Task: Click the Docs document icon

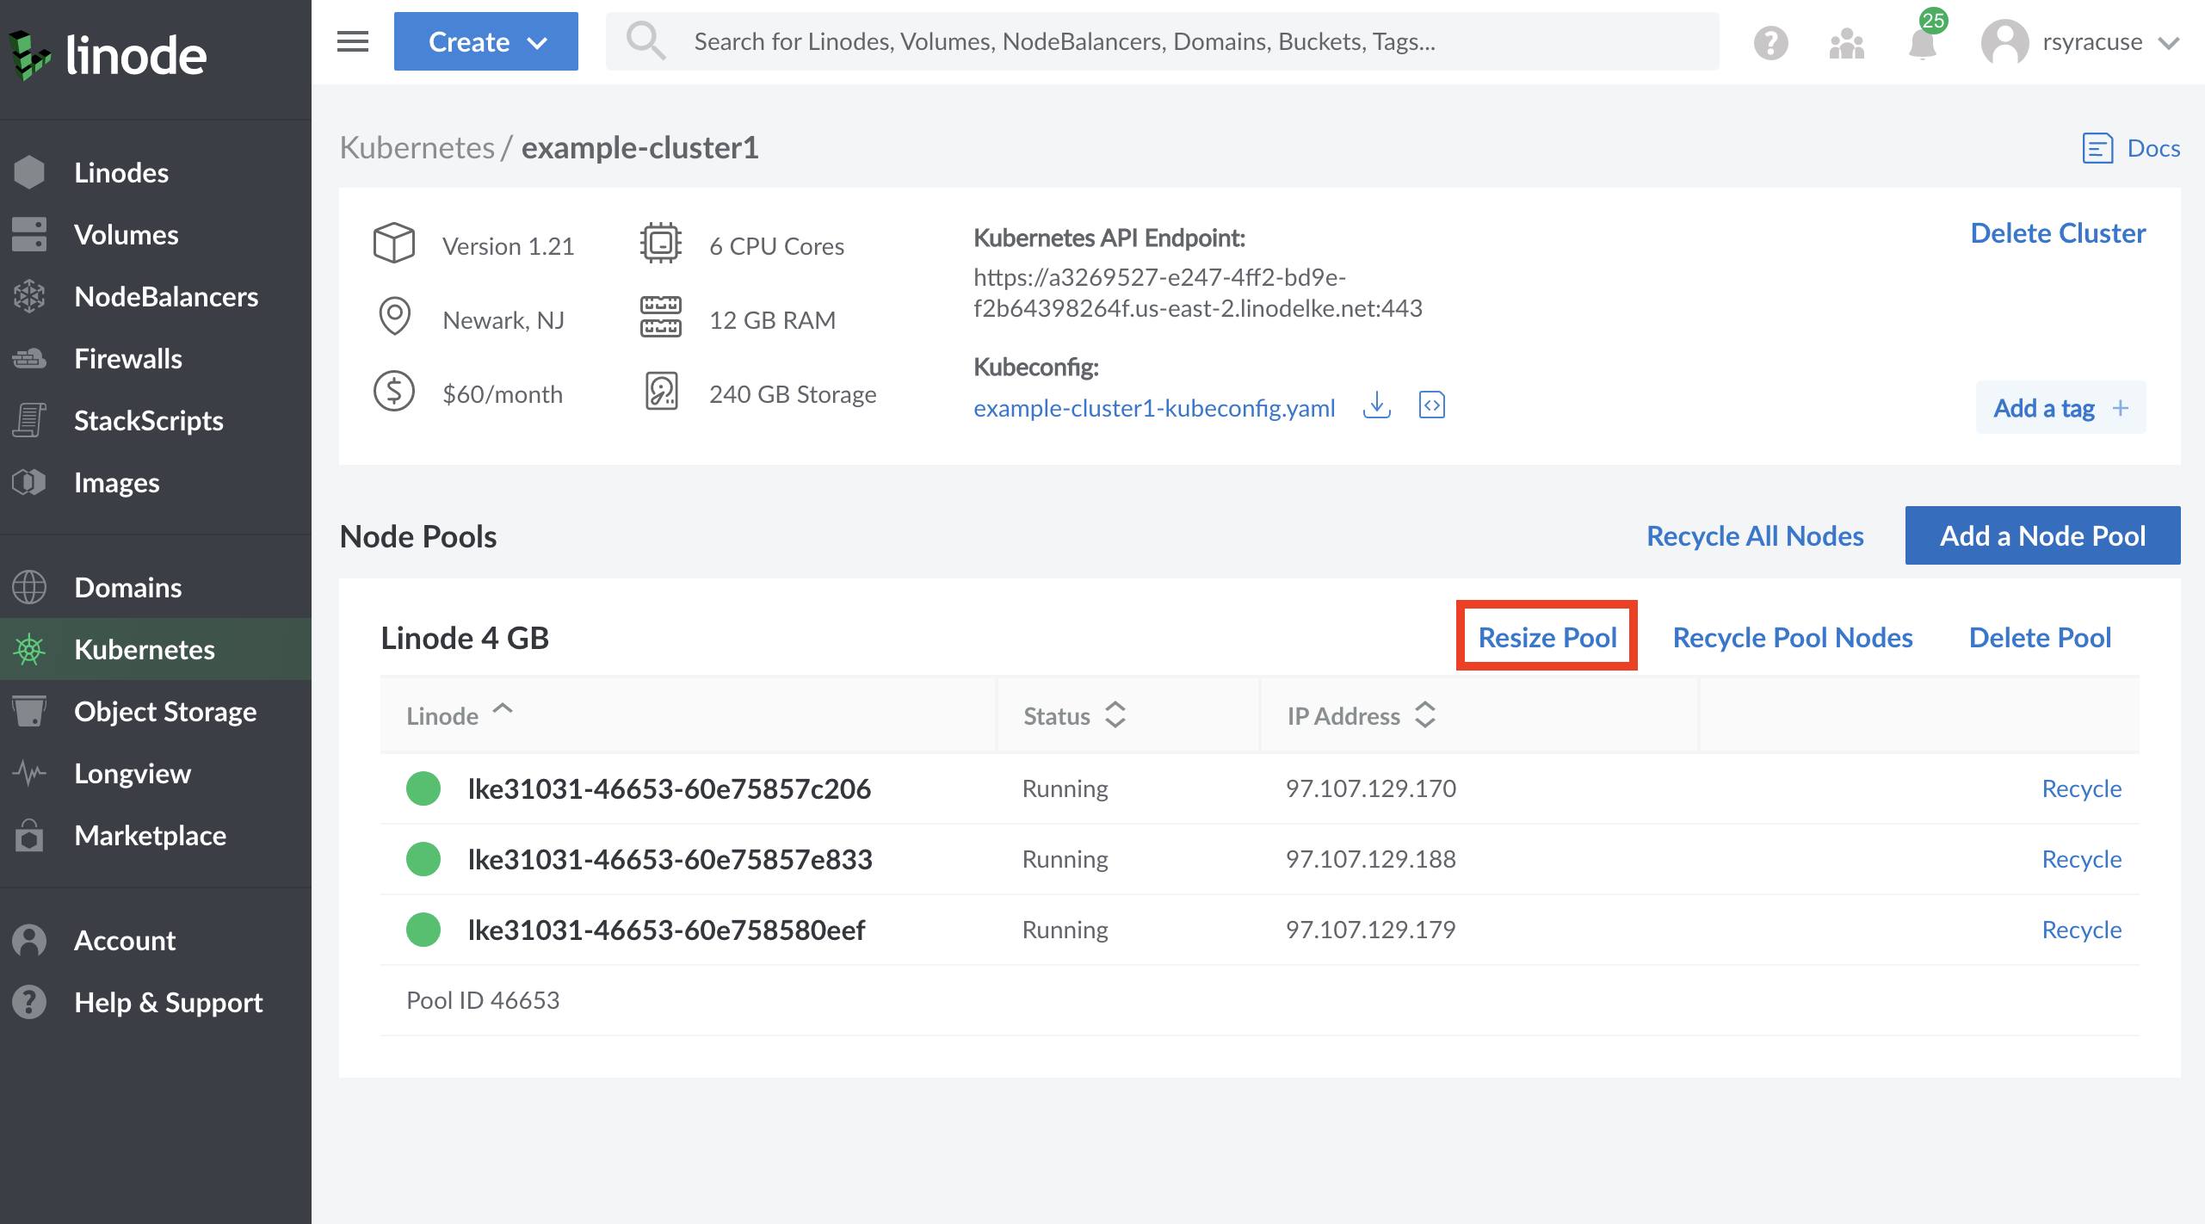Action: 2097,147
